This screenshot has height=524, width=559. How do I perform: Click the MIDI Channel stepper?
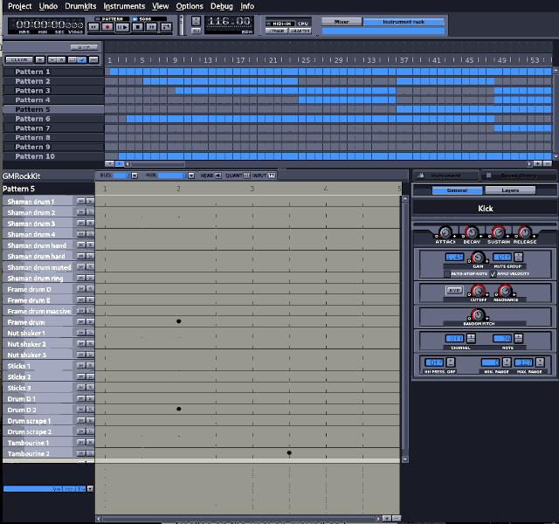coord(471,338)
